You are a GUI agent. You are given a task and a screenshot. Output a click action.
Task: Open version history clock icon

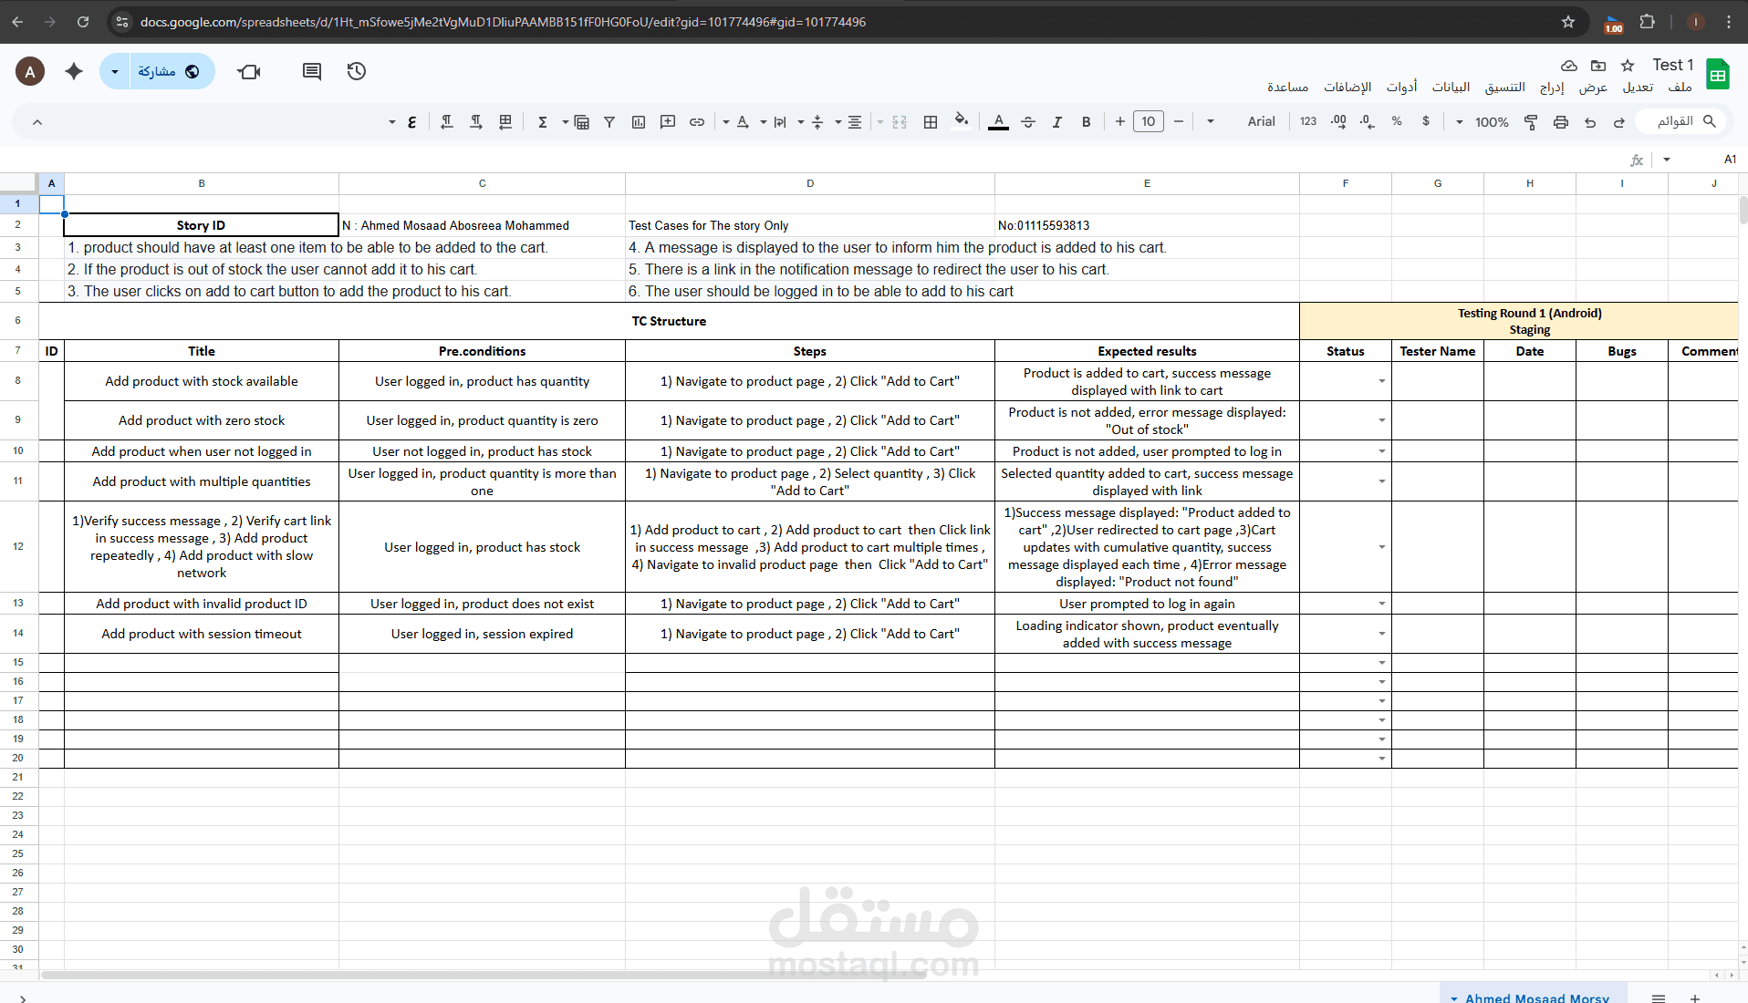click(x=357, y=71)
